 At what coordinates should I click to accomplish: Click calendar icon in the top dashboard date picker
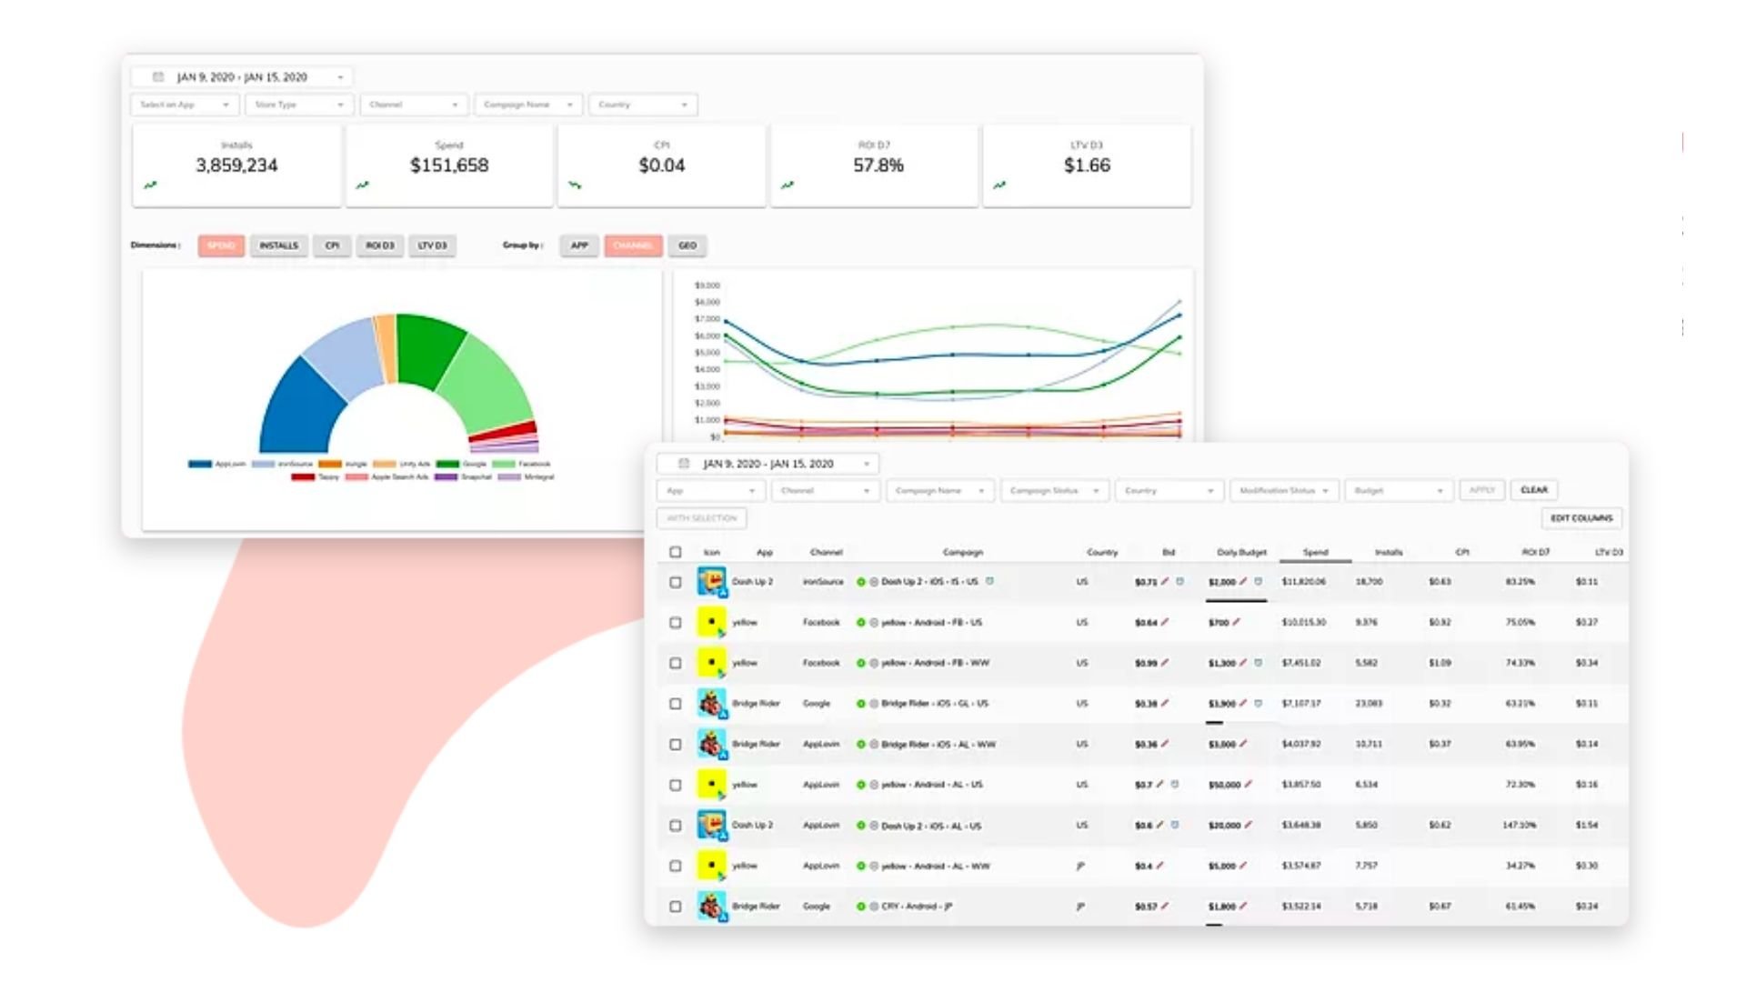tap(158, 77)
